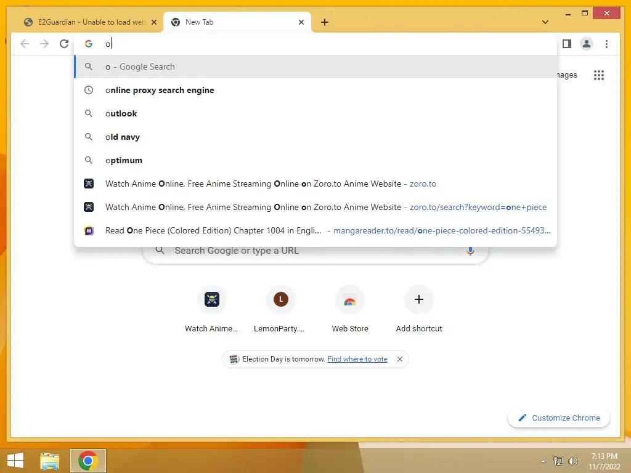Show hidden system tray icons
Viewport: 631px width, 473px height.
(x=543, y=461)
